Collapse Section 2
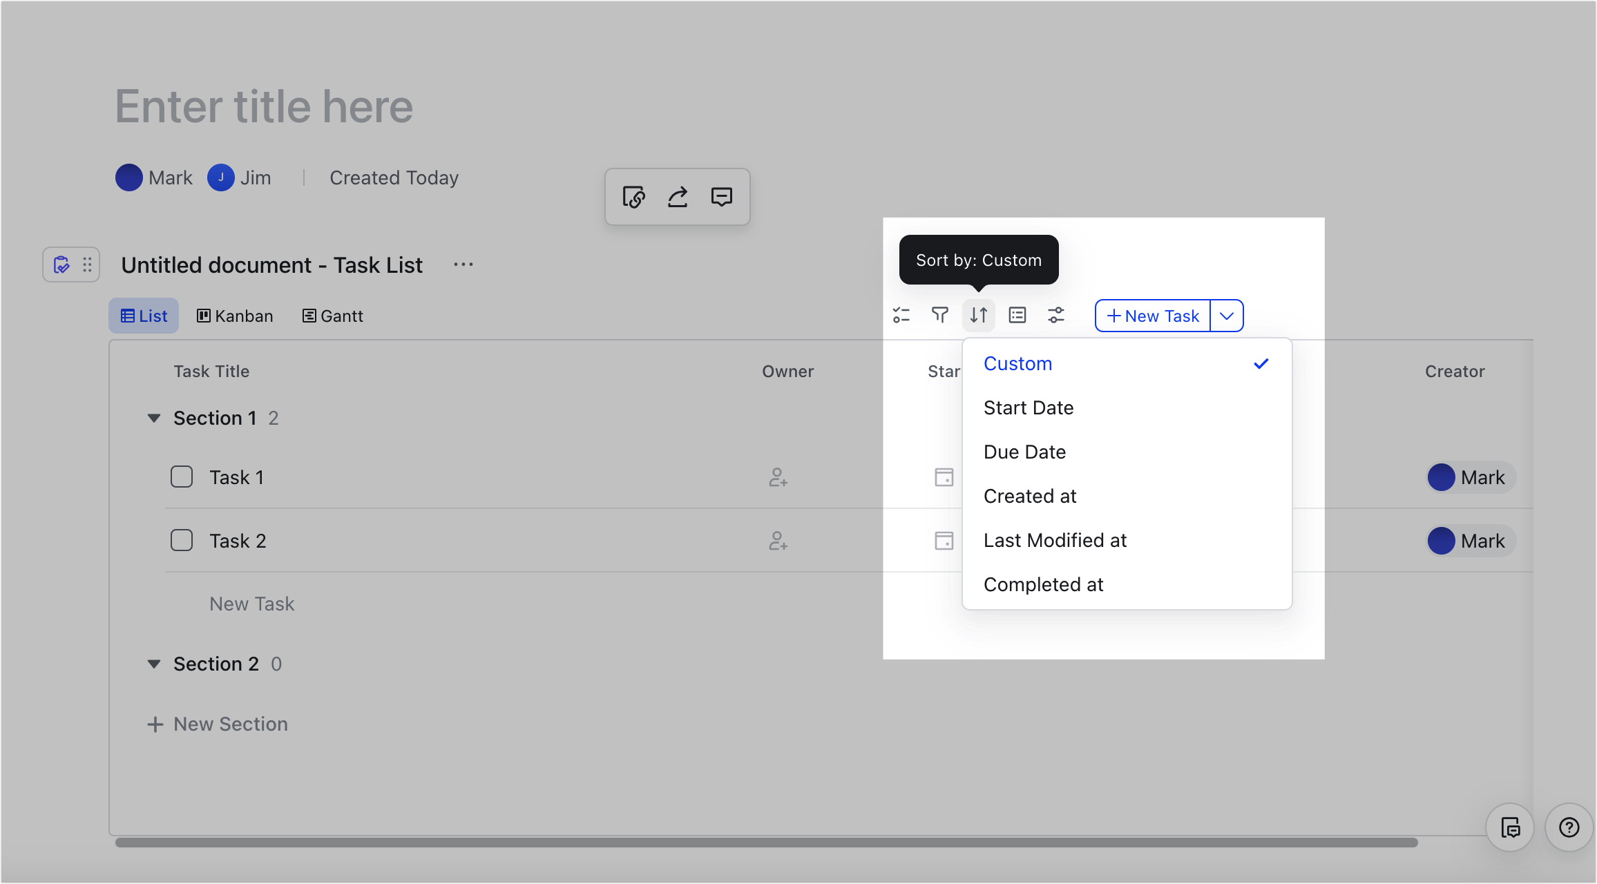Image resolution: width=1597 pixels, height=884 pixels. coord(154,664)
